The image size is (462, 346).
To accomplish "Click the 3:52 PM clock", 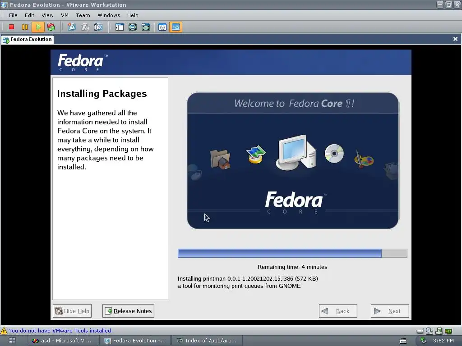I will point(444,341).
